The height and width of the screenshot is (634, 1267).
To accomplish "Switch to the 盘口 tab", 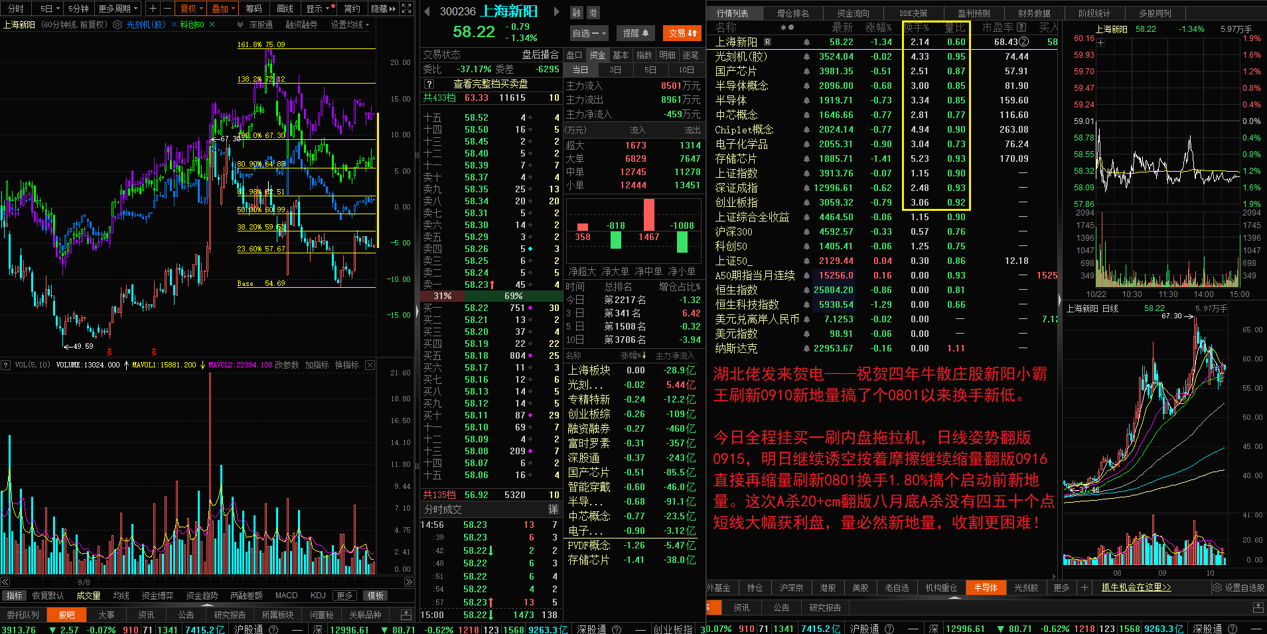I will click(x=574, y=55).
